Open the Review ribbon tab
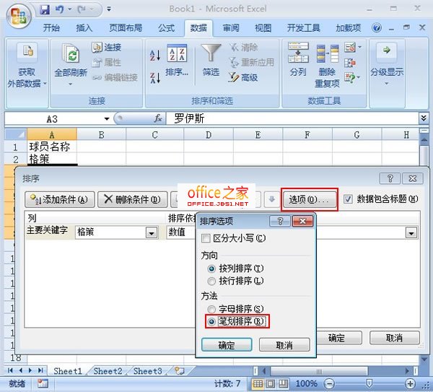 [x=231, y=28]
